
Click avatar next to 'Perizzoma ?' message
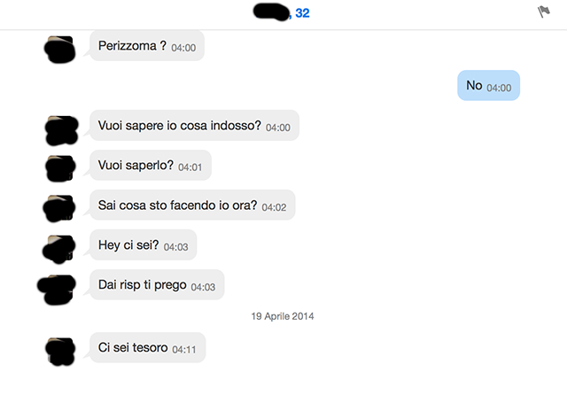tap(60, 50)
